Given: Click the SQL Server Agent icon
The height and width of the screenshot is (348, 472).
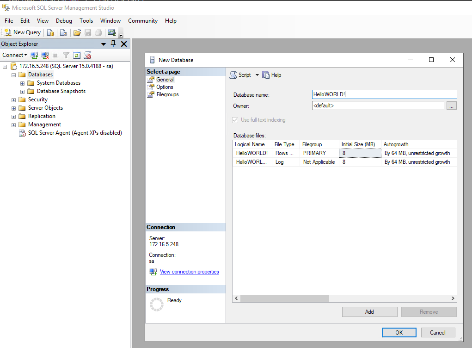Looking at the screenshot, I should 22,133.
